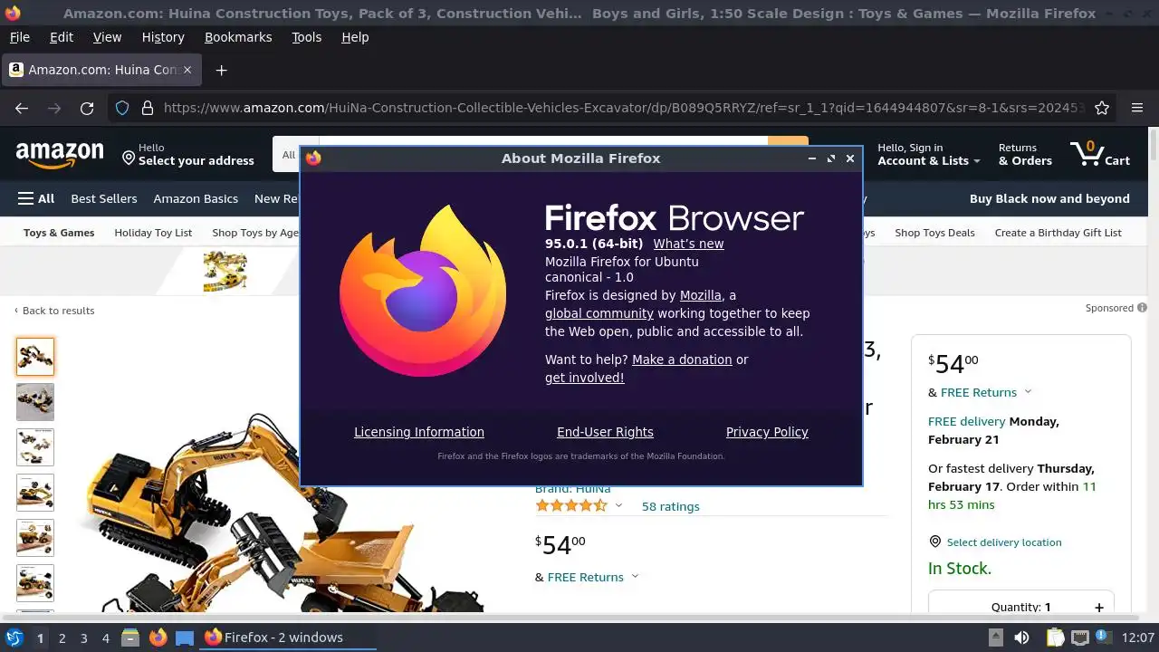Open the tracking protection shield icon
1159x652 pixels.
(x=122, y=108)
